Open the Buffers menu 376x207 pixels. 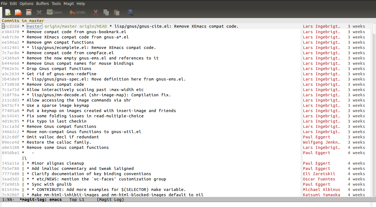[x=43, y=4]
